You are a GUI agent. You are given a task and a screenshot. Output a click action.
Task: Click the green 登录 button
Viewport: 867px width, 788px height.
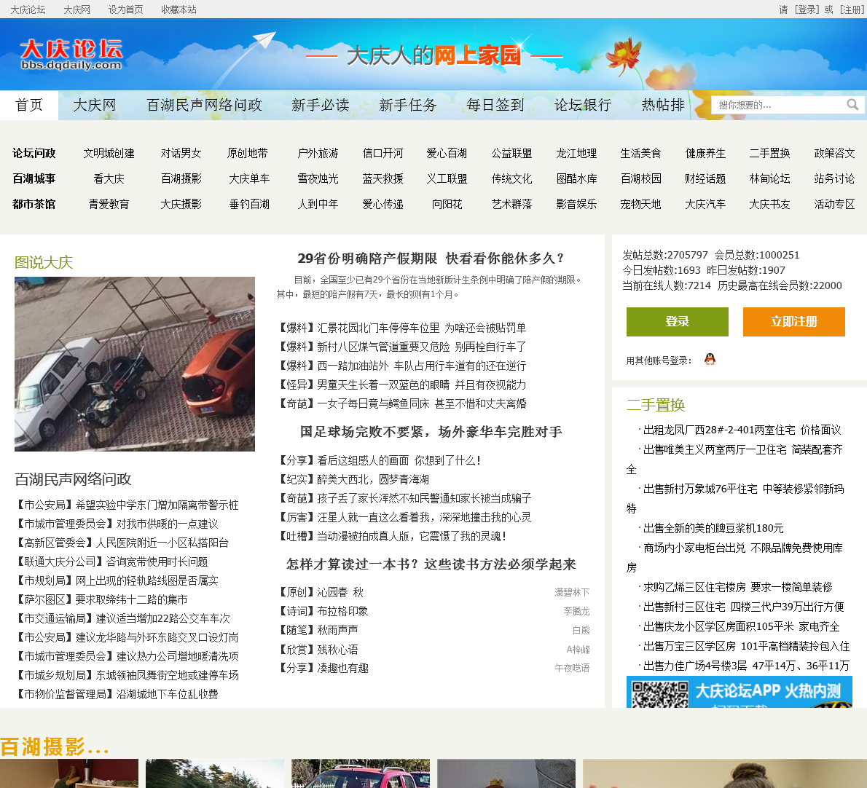tap(678, 322)
